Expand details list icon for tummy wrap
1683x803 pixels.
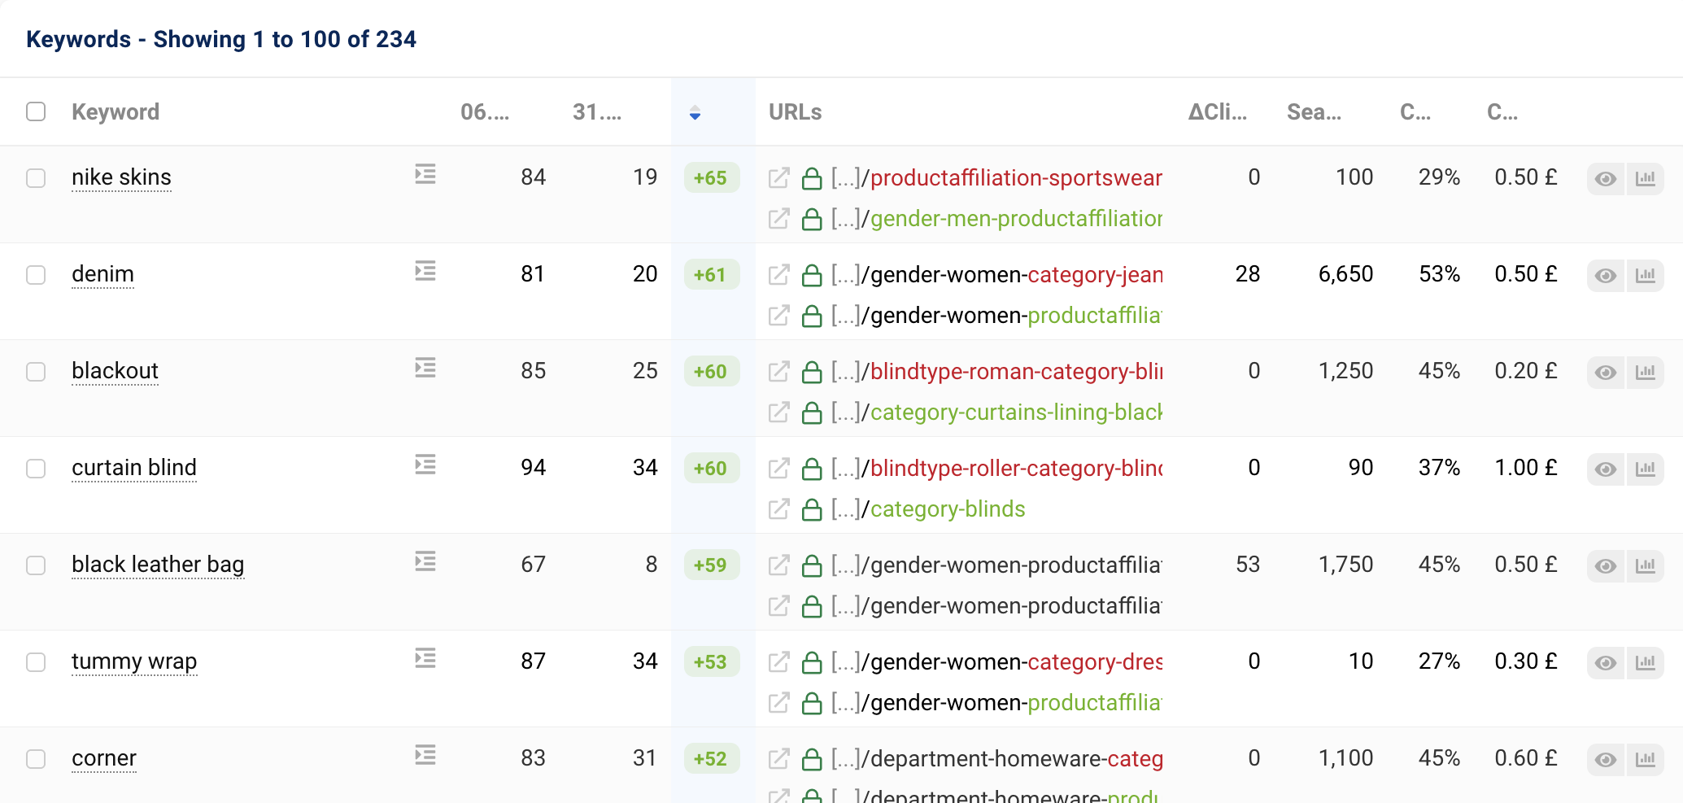pos(425,658)
